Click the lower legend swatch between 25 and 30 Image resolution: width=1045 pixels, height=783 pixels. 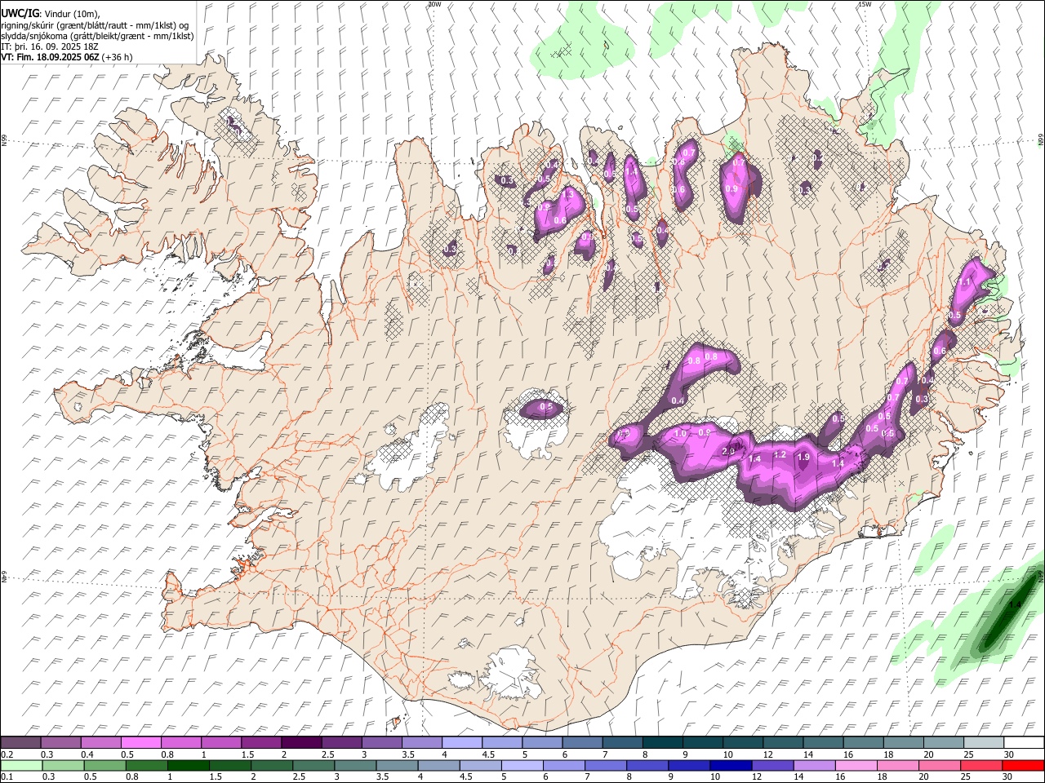click(982, 765)
